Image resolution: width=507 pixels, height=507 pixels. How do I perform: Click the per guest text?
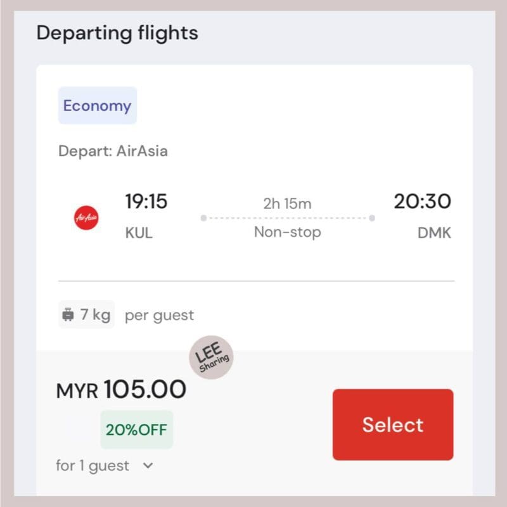[x=160, y=315]
